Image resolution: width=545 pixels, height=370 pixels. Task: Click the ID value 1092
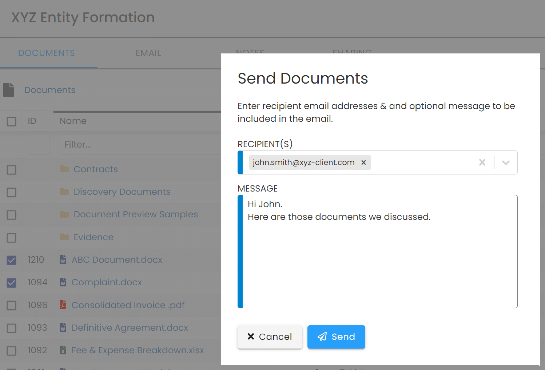point(37,350)
